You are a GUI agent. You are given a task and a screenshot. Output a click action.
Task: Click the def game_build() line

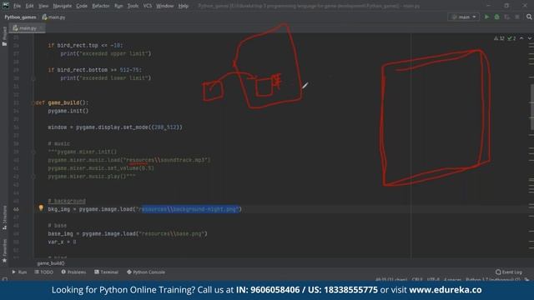point(62,102)
